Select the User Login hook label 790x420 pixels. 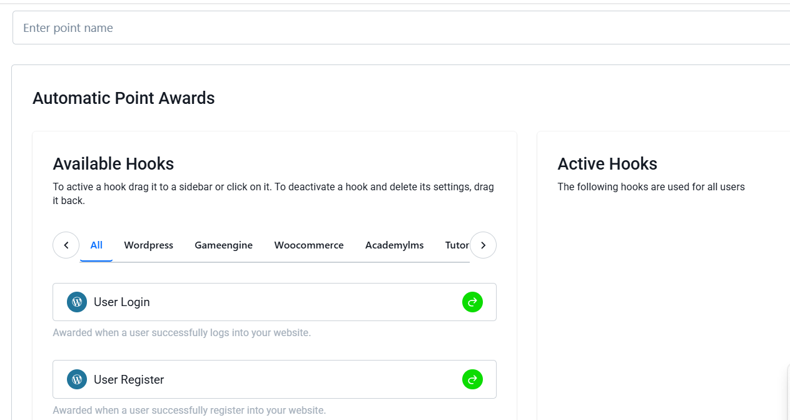click(x=122, y=302)
